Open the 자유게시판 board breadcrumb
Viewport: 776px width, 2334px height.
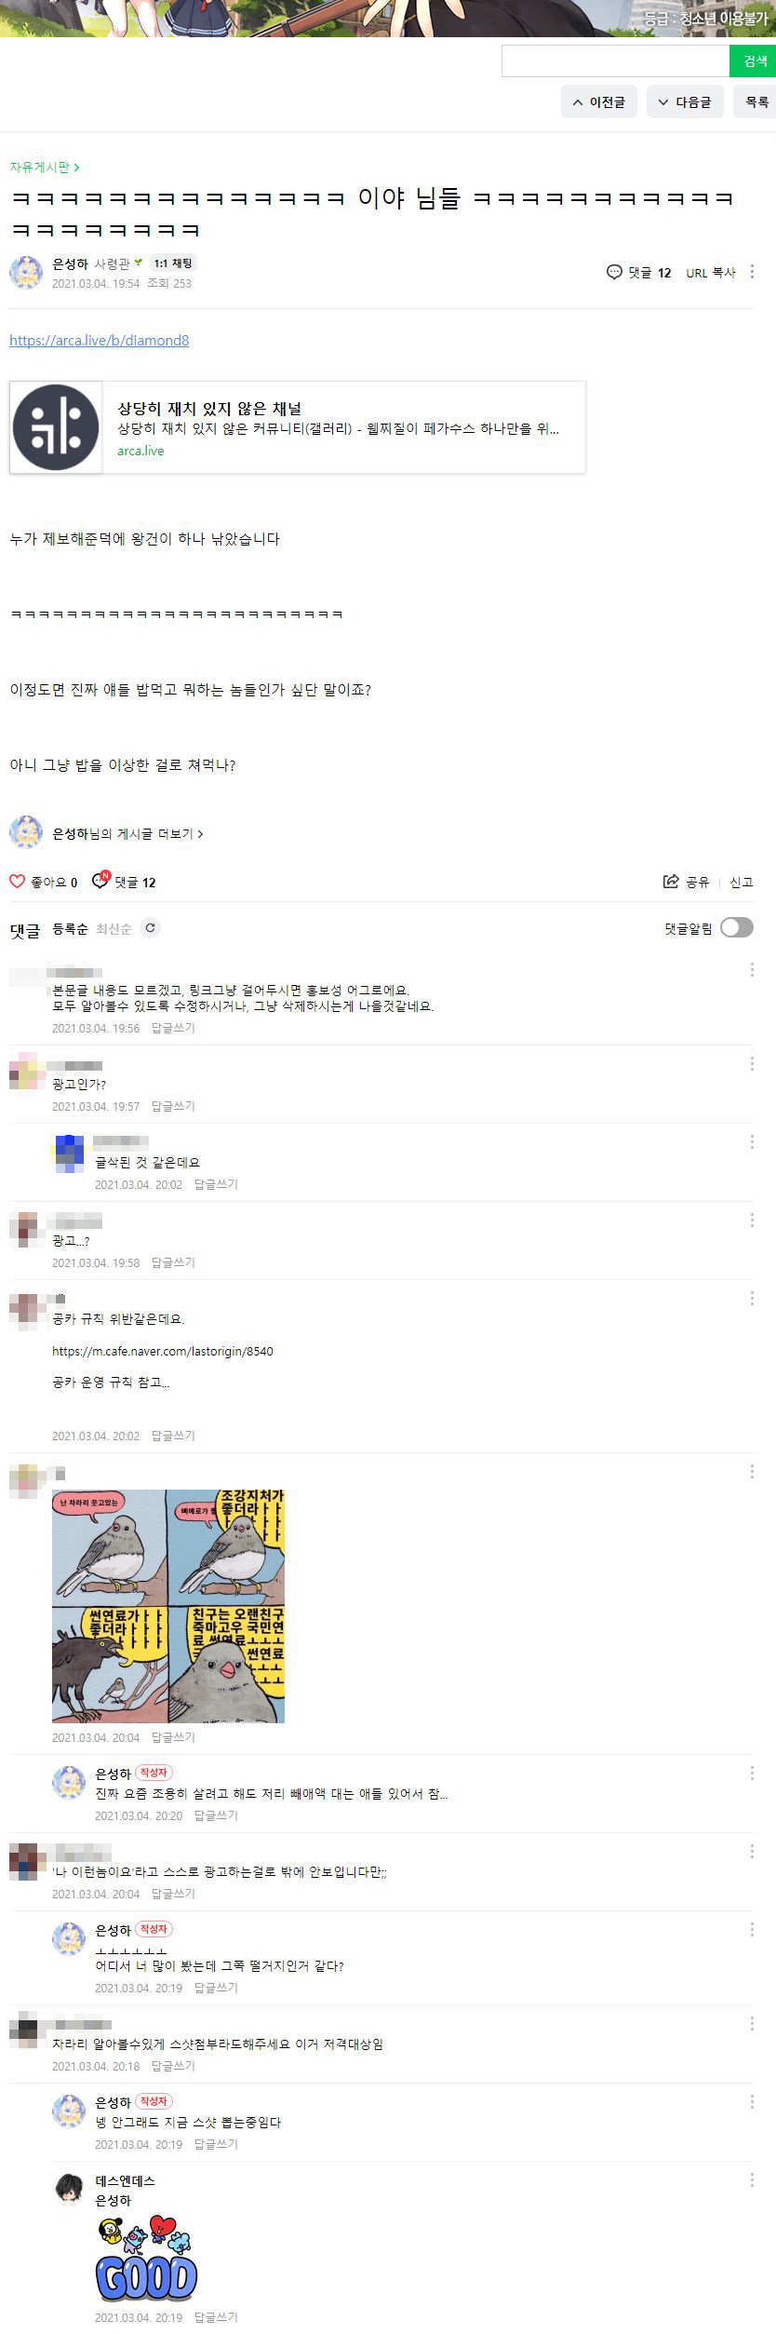pyautogui.click(x=44, y=167)
